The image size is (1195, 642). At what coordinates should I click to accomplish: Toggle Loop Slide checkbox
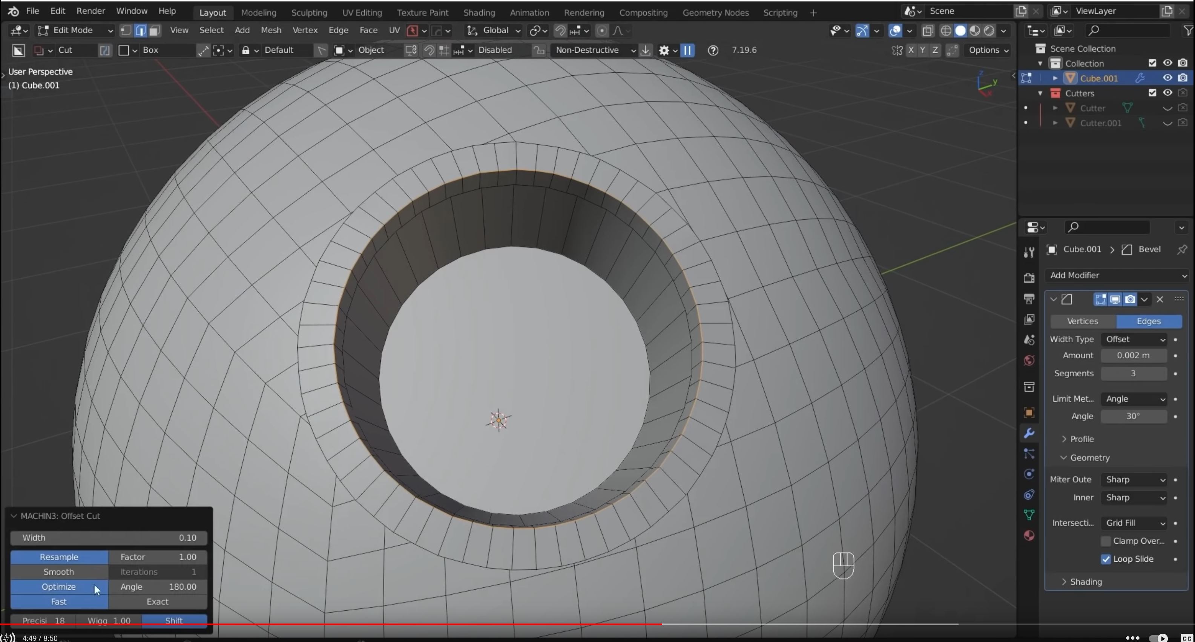click(1106, 559)
